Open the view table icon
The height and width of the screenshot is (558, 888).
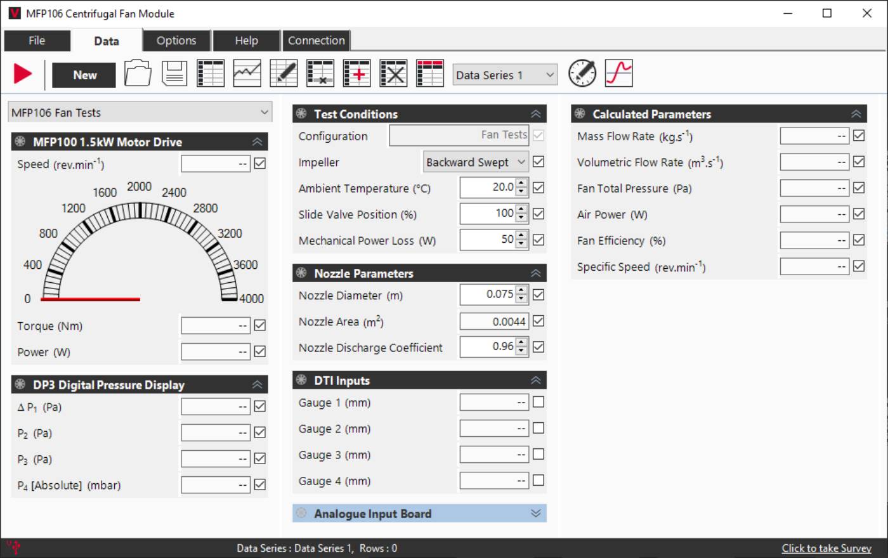coord(211,73)
